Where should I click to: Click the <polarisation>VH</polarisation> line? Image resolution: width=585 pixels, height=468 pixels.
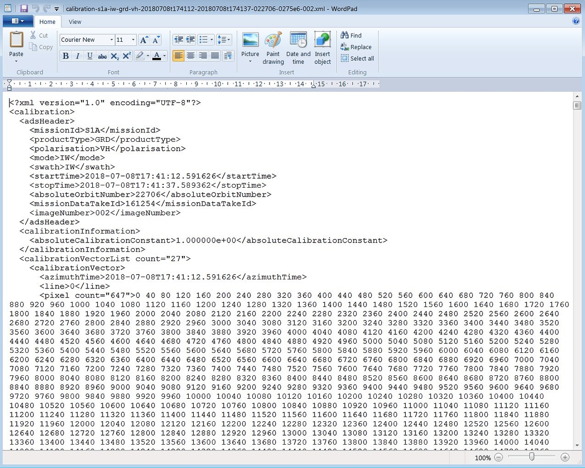[x=108, y=148]
